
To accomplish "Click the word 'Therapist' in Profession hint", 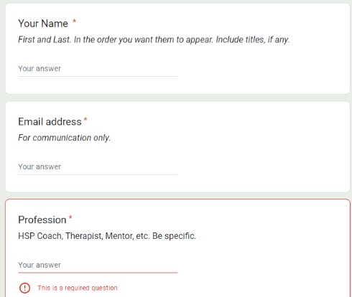I will (x=84, y=236).
